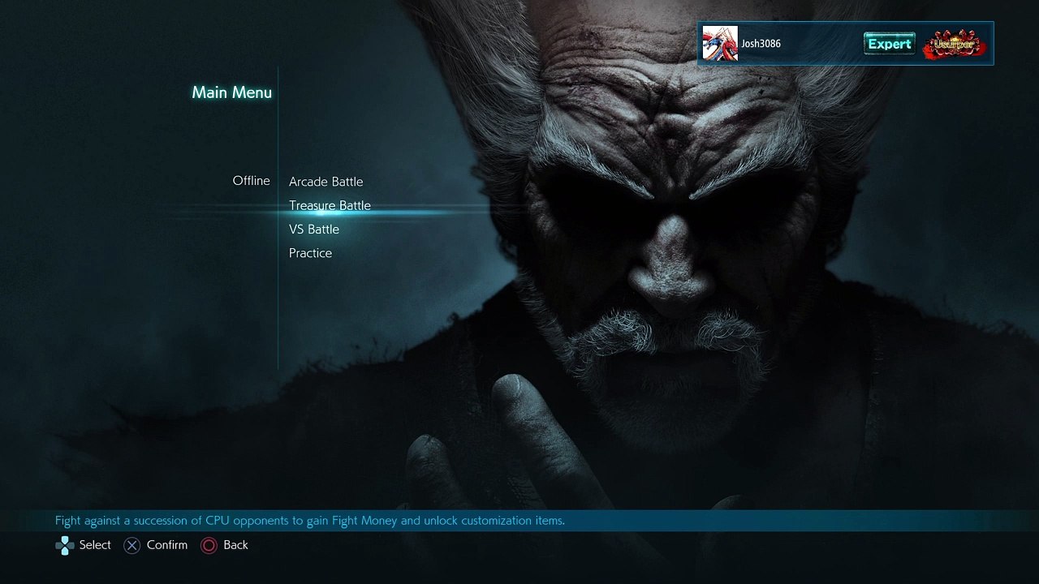Click the Expert badge
Screen dimensions: 1039x584
click(x=889, y=44)
